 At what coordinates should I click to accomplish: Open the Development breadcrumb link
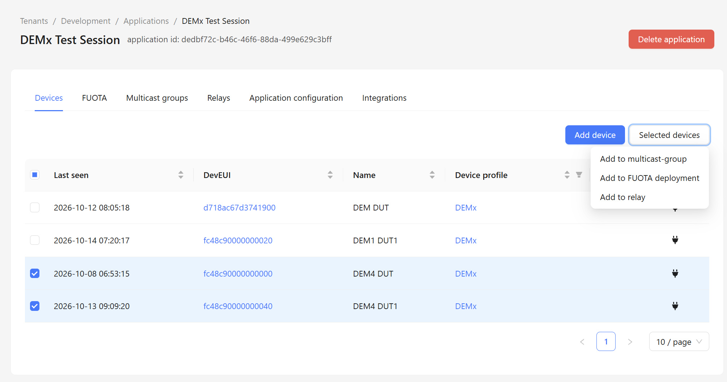[86, 21]
